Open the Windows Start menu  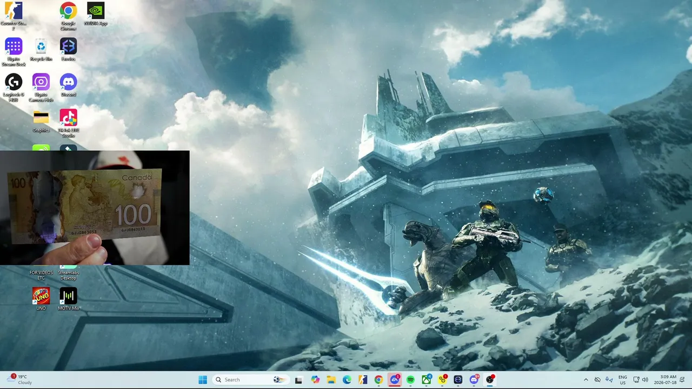[x=203, y=380]
